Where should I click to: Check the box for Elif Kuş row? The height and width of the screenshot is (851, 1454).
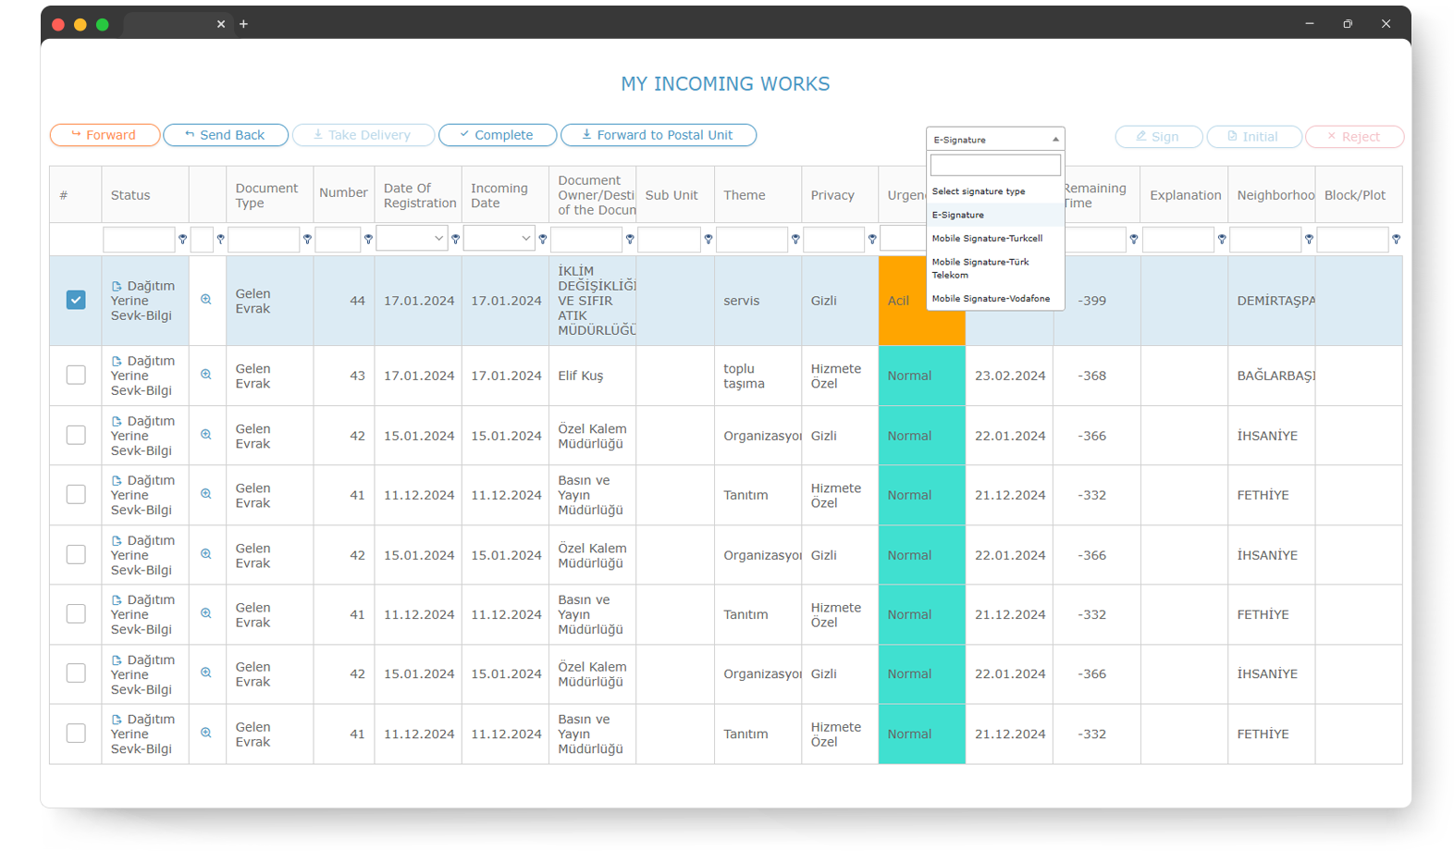tap(76, 375)
